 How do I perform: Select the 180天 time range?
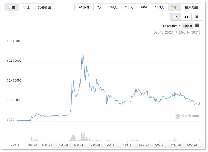click(159, 7)
